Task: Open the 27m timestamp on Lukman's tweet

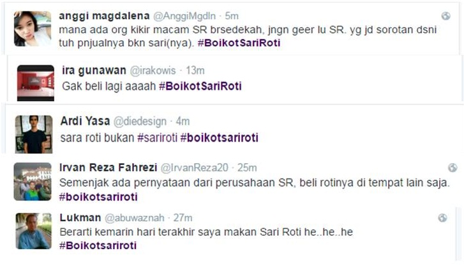Action: (x=183, y=218)
